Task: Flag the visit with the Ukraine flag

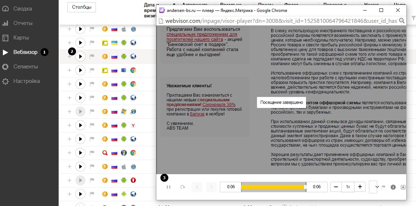Action: tap(92, 42)
